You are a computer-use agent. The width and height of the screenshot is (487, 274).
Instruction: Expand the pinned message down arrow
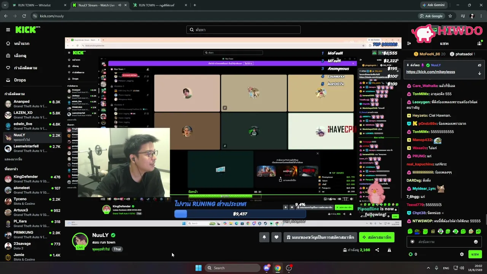[x=479, y=73]
